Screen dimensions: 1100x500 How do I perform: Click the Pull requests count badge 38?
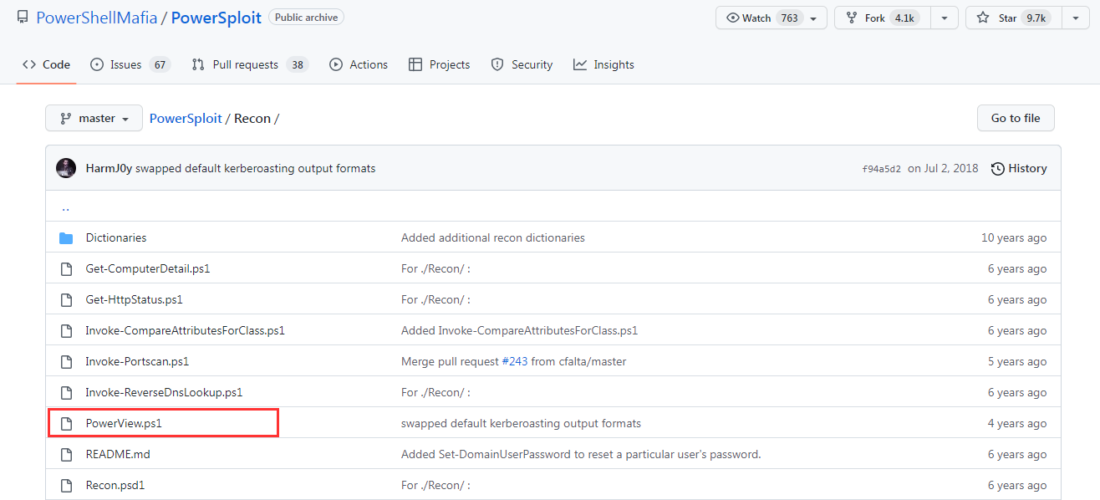coord(298,64)
